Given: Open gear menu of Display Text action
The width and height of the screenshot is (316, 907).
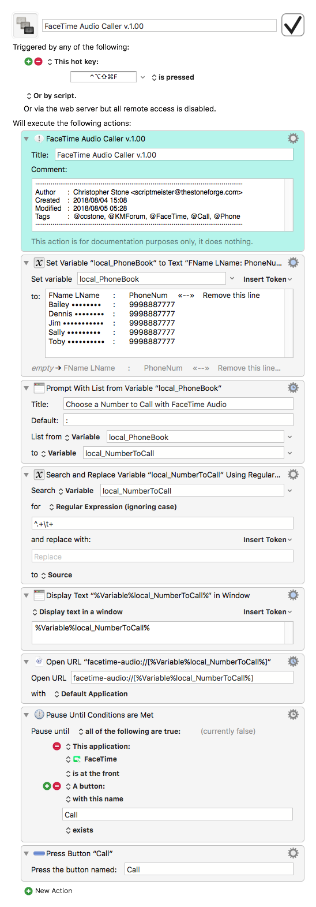Looking at the screenshot, I should [293, 595].
